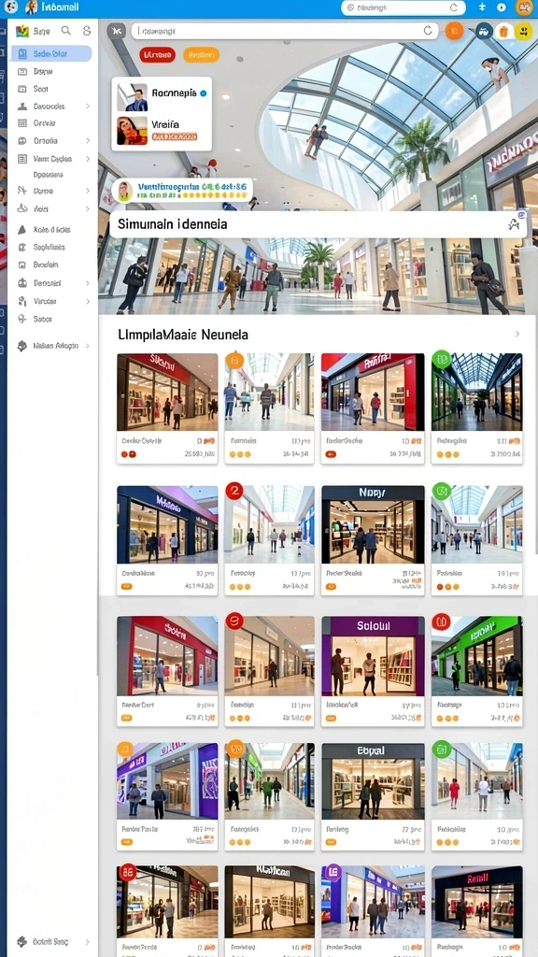
Task: Click the yellow smiley icon in top toolbar
Action: [x=523, y=31]
